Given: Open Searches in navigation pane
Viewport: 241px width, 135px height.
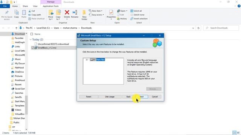Looking at the screenshot, I should coord(19,93).
